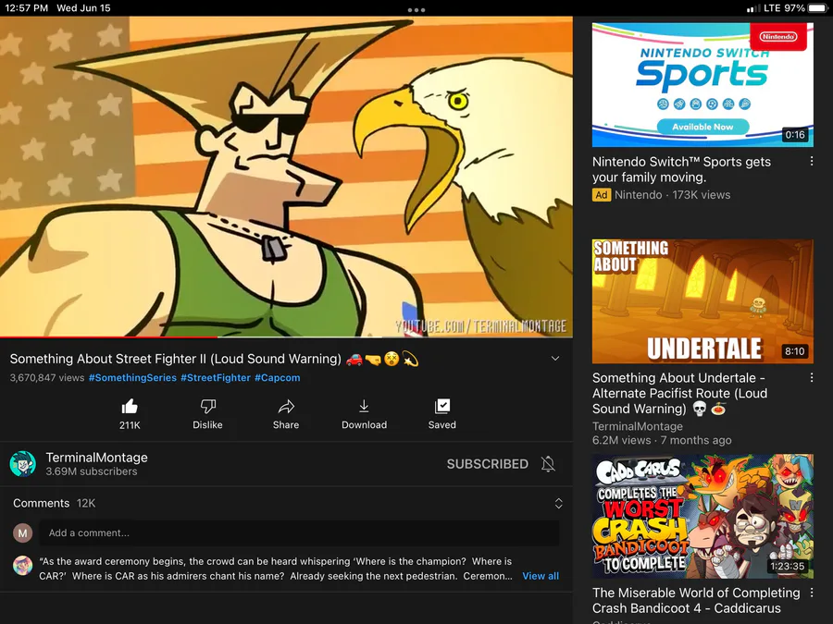View all comments link

click(541, 576)
